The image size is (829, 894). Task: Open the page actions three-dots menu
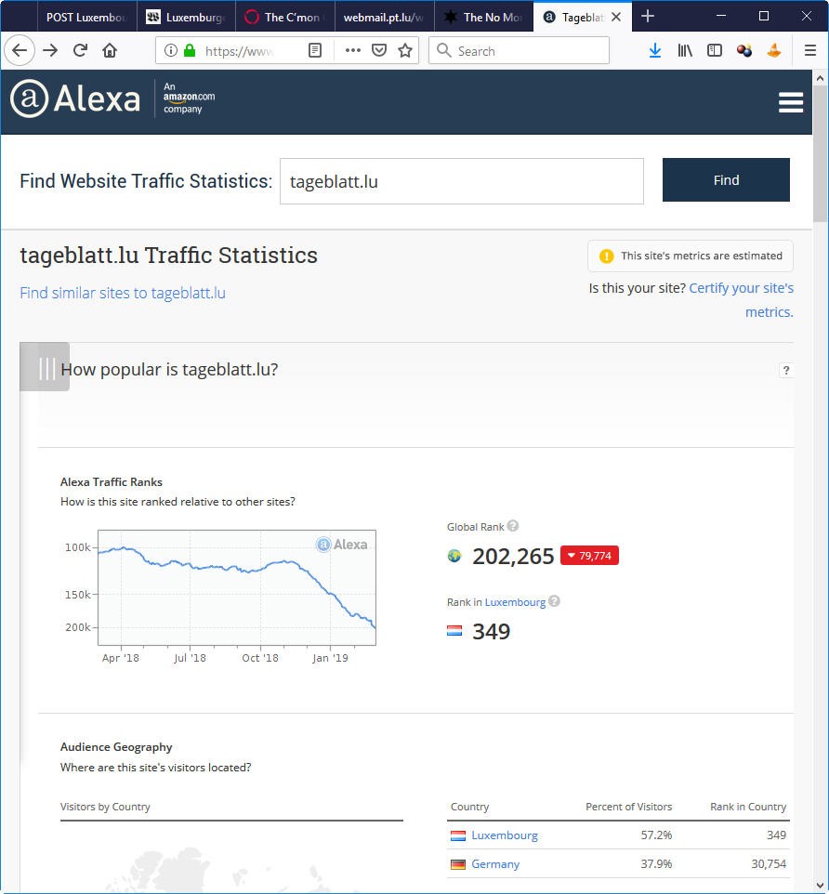point(352,51)
